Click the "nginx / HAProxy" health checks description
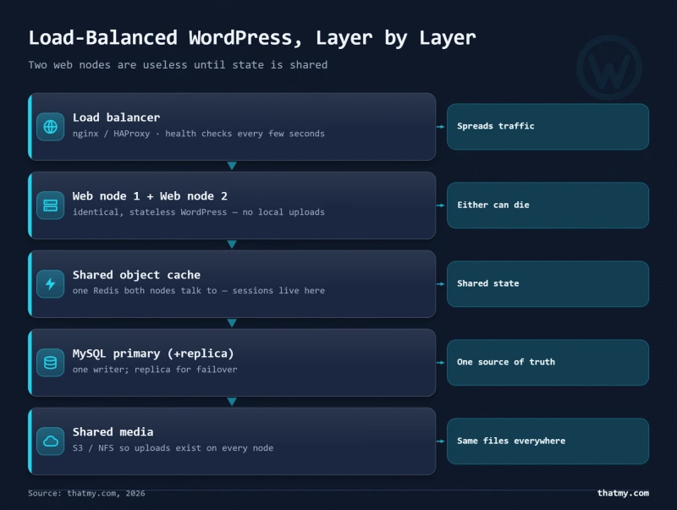 click(199, 134)
